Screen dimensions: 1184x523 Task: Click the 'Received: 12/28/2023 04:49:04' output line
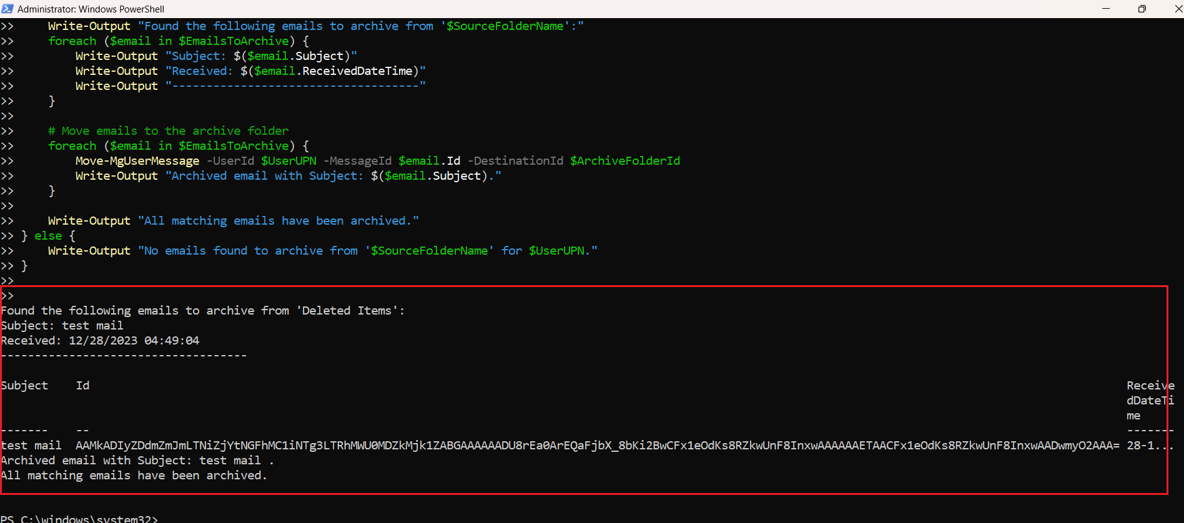[x=101, y=341]
